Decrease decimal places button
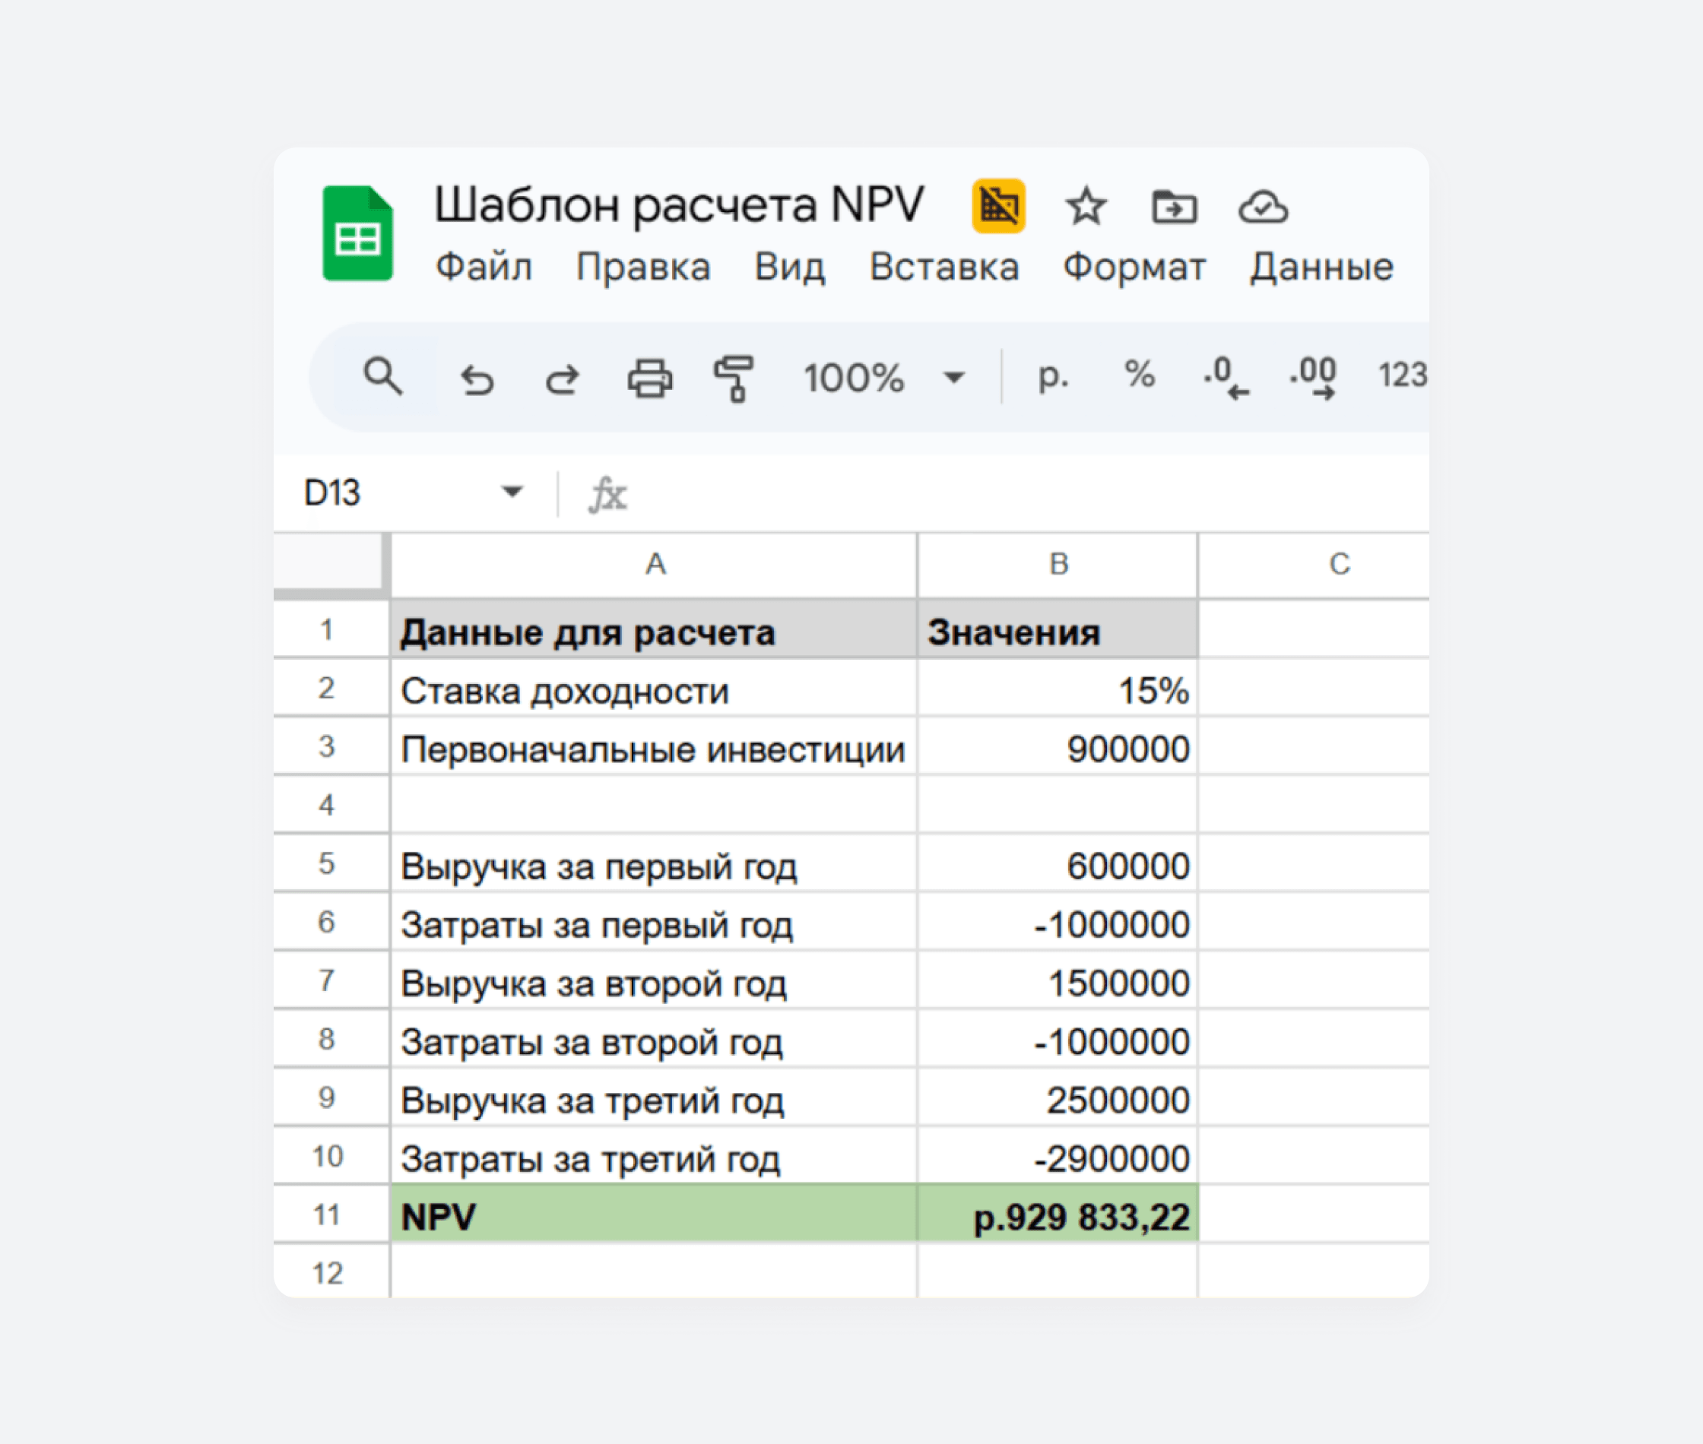Screen dimensions: 1703x1444 coord(1226,376)
